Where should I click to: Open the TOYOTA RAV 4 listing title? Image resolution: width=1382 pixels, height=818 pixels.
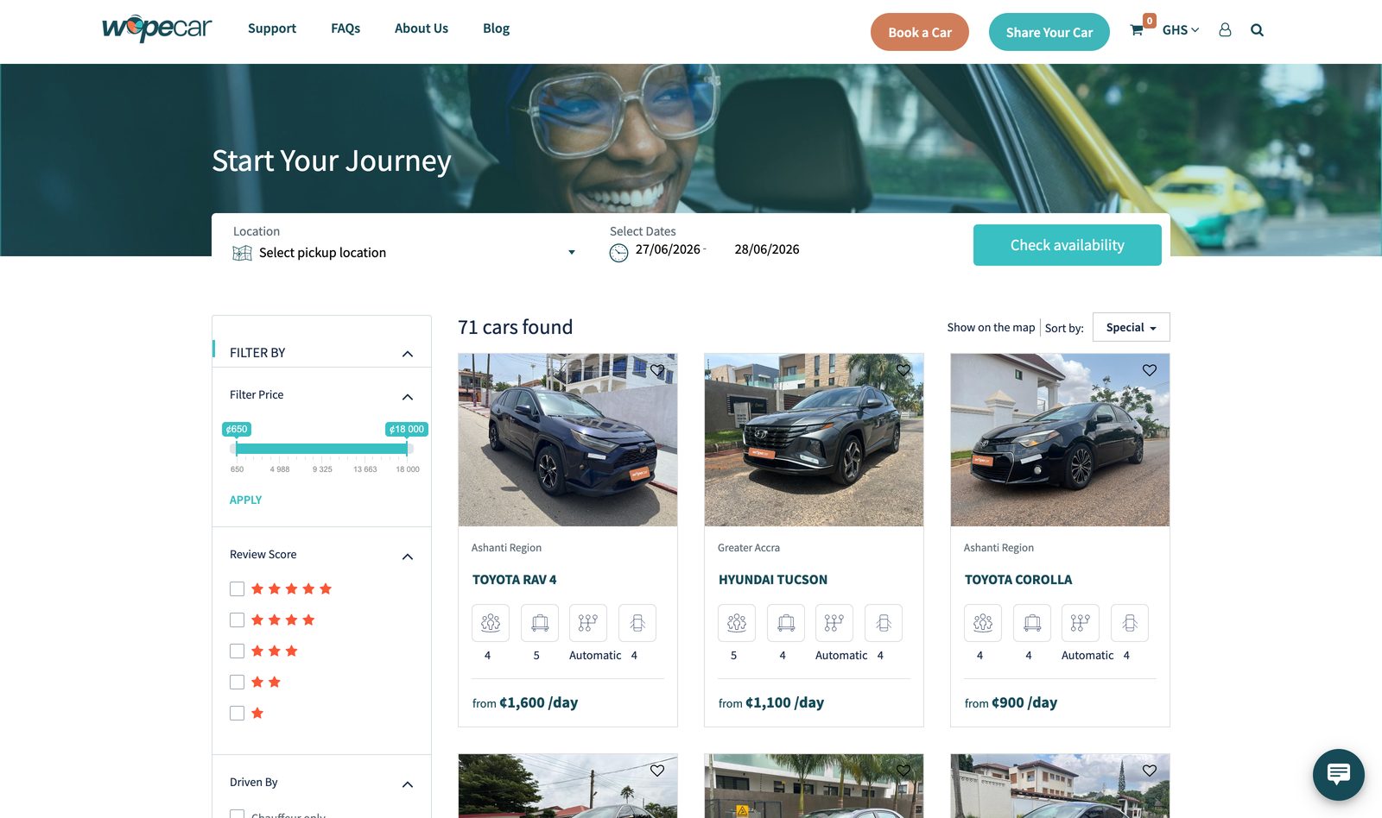click(514, 580)
